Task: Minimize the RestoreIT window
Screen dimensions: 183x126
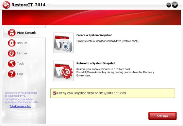Action: click(169, 5)
